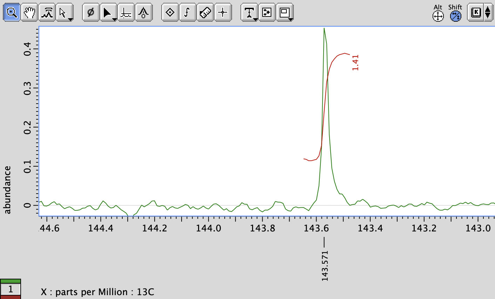Open the diamond marker tool
Image resolution: width=495 pixels, height=299 pixels.
[x=170, y=13]
